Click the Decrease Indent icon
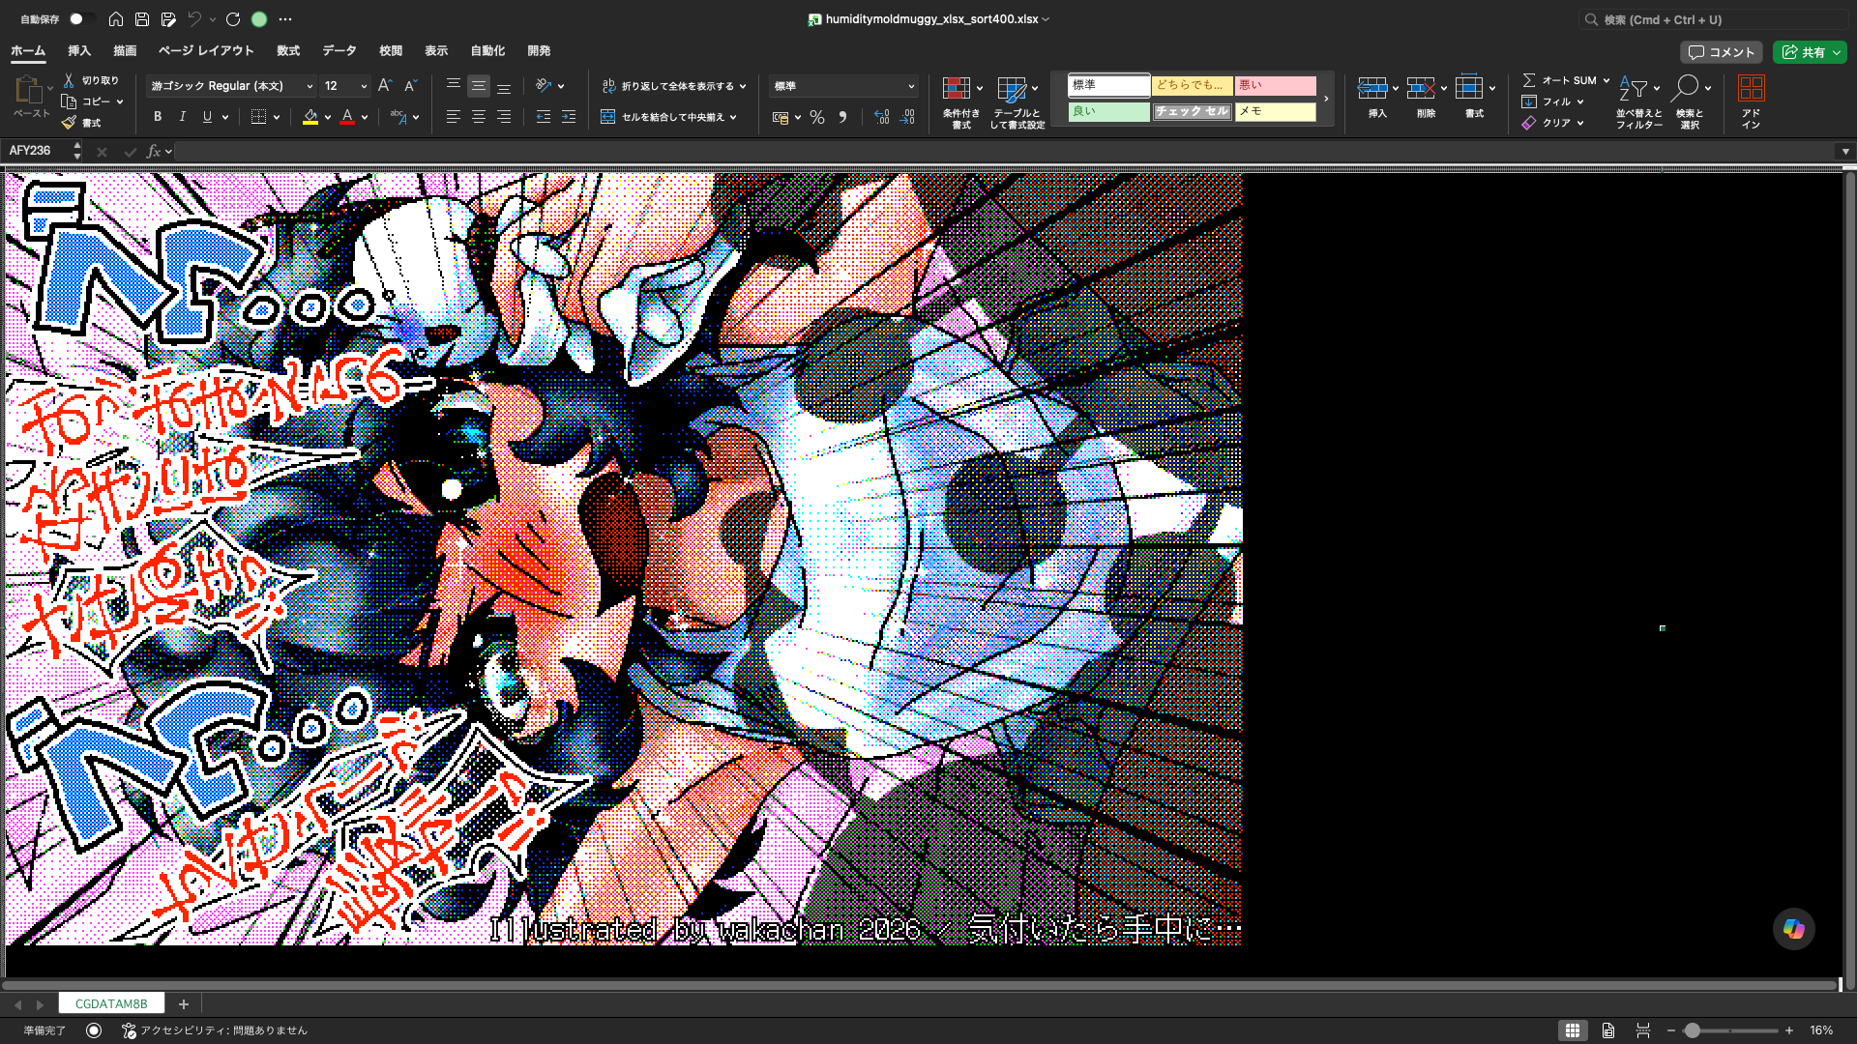The width and height of the screenshot is (1857, 1044). coord(544,117)
